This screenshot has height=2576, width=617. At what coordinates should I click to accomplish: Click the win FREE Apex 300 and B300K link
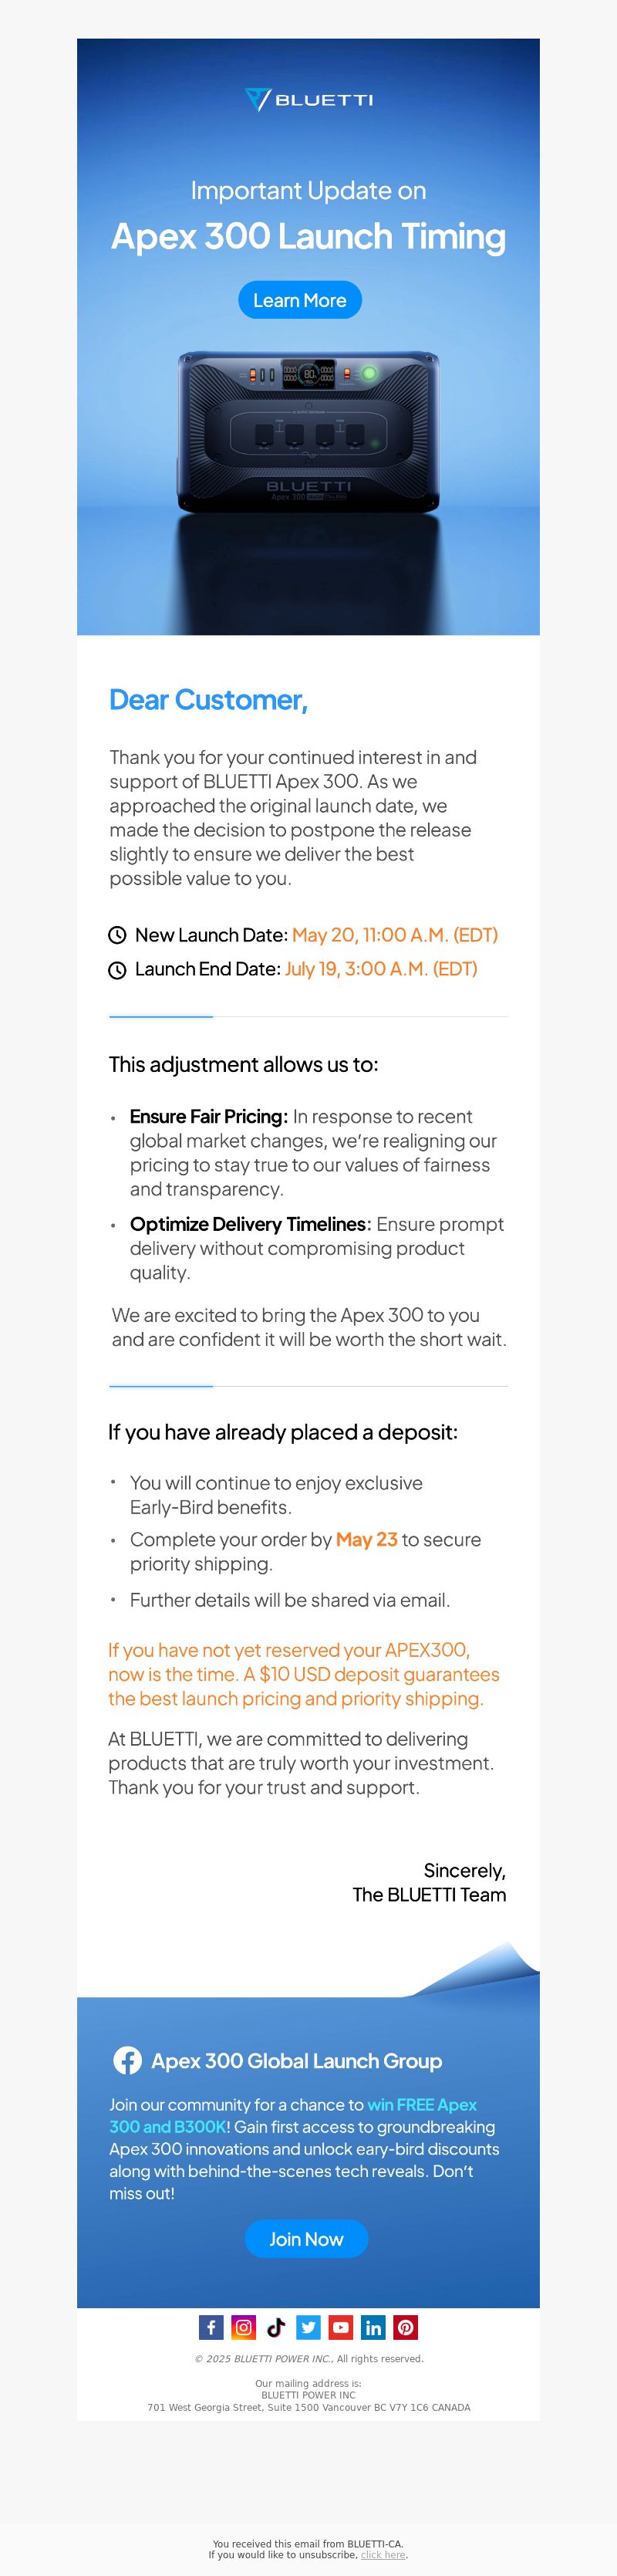[293, 2115]
